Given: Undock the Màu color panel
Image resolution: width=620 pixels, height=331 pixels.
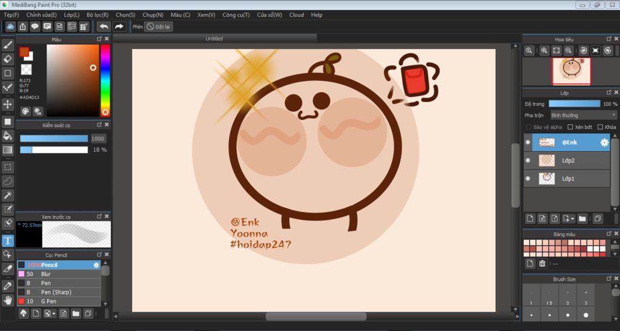Looking at the screenshot, I should 99,39.
